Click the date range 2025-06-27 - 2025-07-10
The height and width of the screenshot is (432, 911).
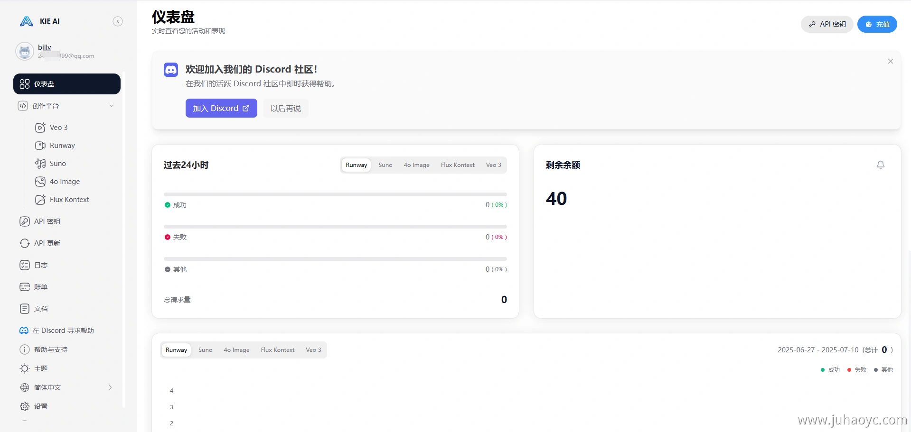tap(818, 350)
